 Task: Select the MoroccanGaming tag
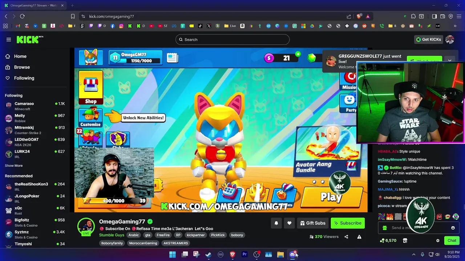point(143,243)
